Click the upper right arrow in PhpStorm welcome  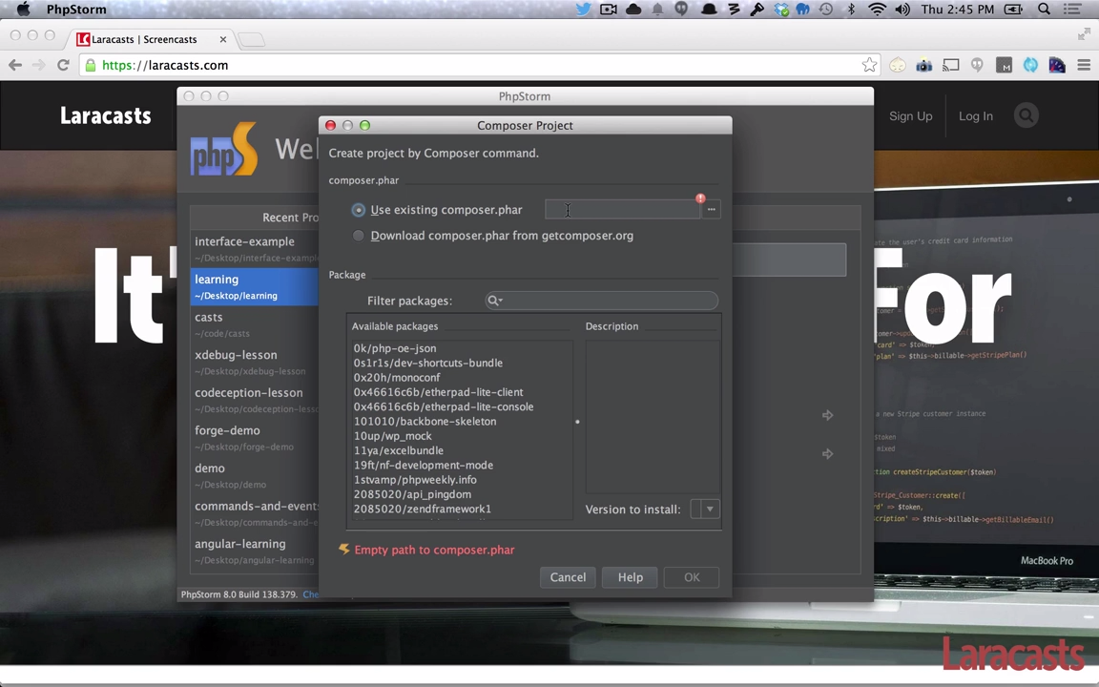(828, 415)
